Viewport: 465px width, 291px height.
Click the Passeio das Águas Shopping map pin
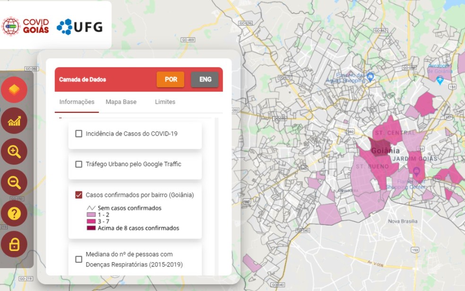pos(370,77)
